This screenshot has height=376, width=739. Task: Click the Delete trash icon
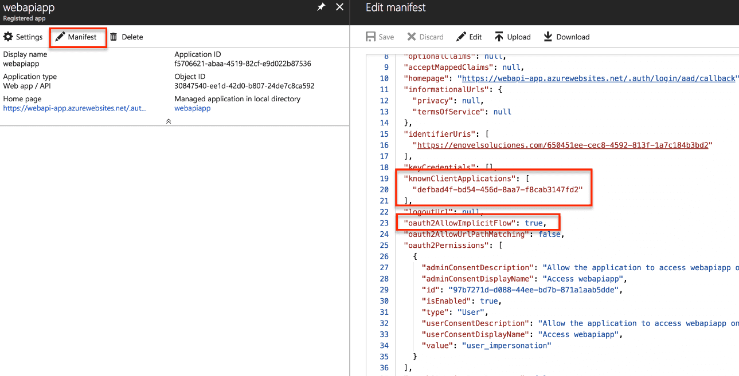point(114,37)
